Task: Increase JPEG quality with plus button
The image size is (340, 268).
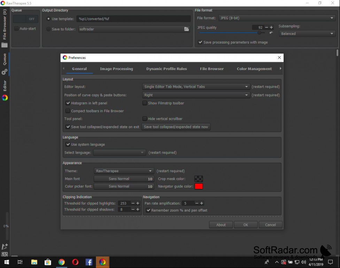Action: coord(271,27)
